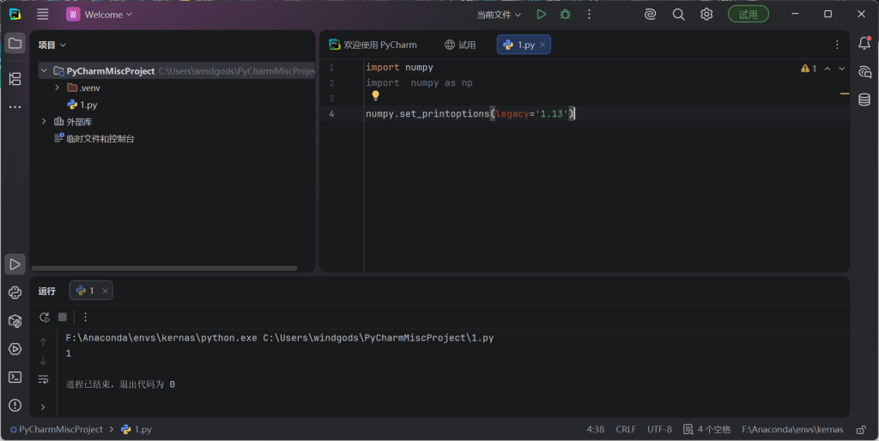This screenshot has width=879, height=441.
Task: Open the Problems tool window
Action: 15,405
